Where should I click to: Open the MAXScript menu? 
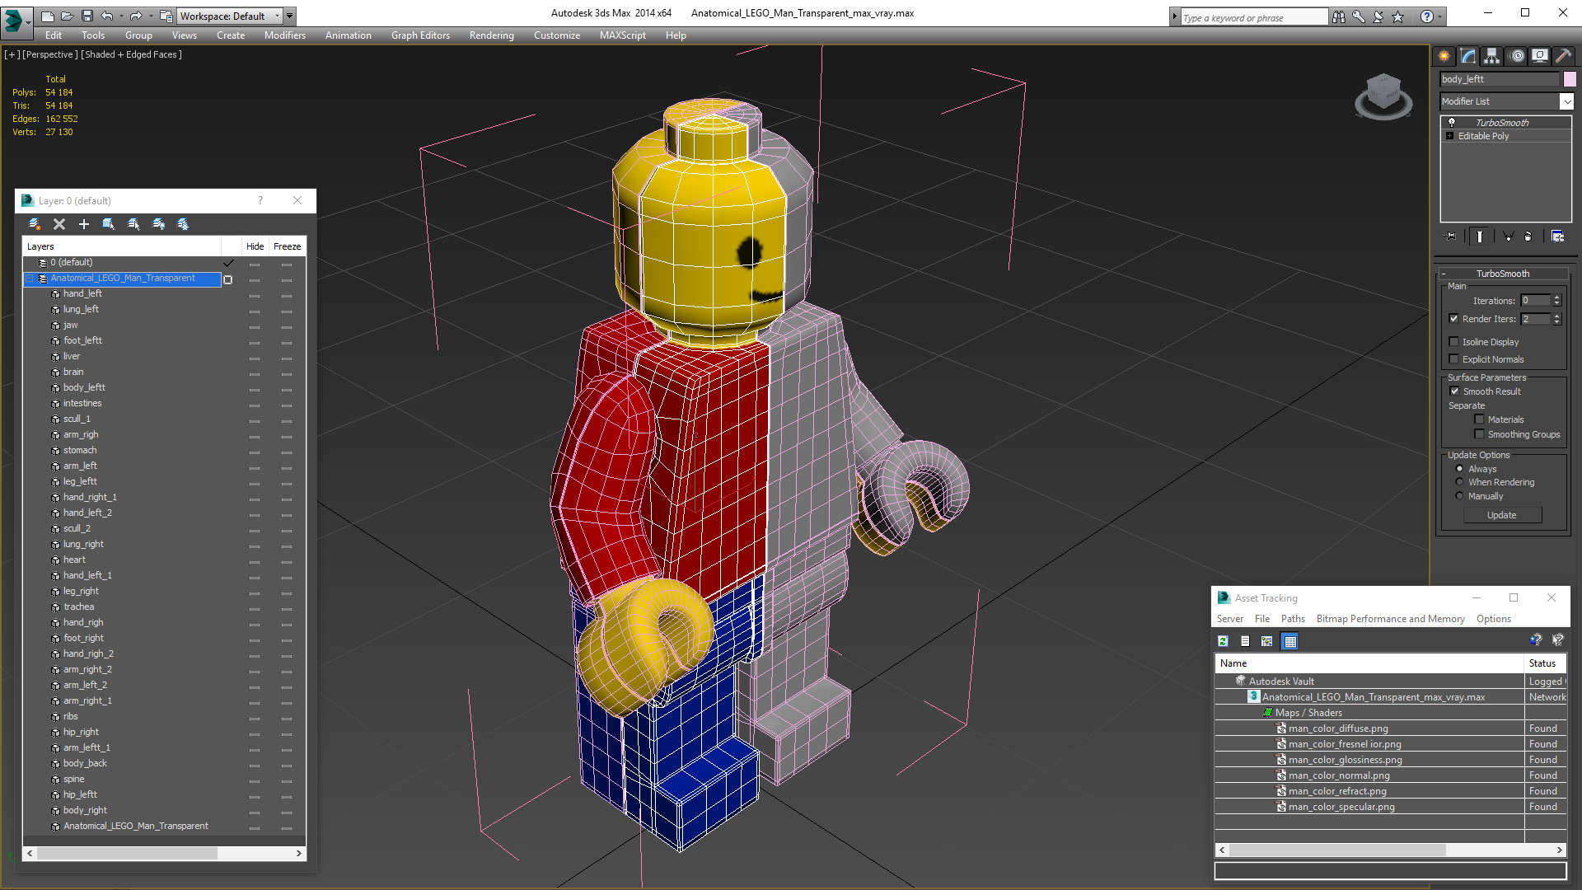pos(622,35)
